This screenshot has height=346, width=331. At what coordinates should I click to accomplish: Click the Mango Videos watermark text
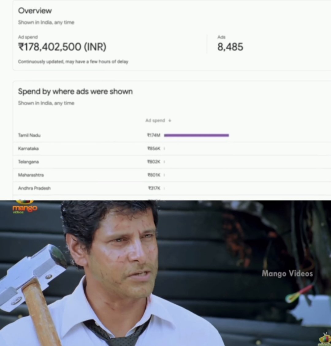(x=287, y=274)
